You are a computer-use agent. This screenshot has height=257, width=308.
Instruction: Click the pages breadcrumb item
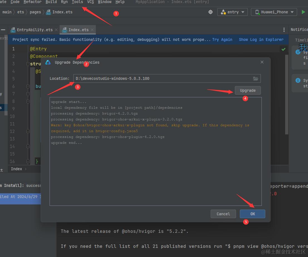35,12
